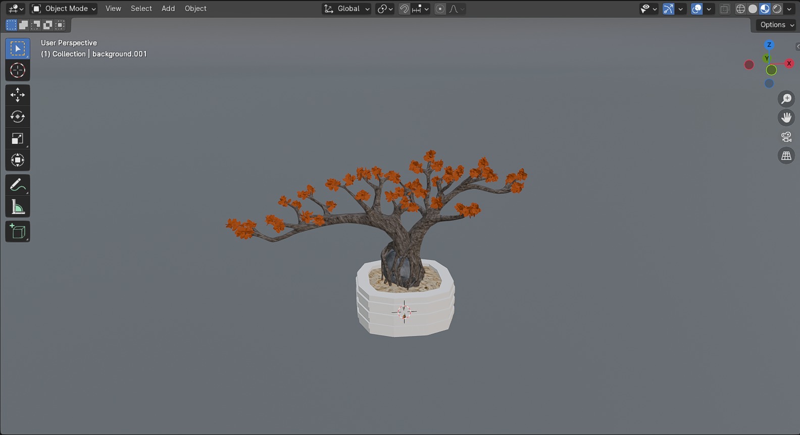
Task: Open the View menu
Action: pyautogui.click(x=113, y=9)
